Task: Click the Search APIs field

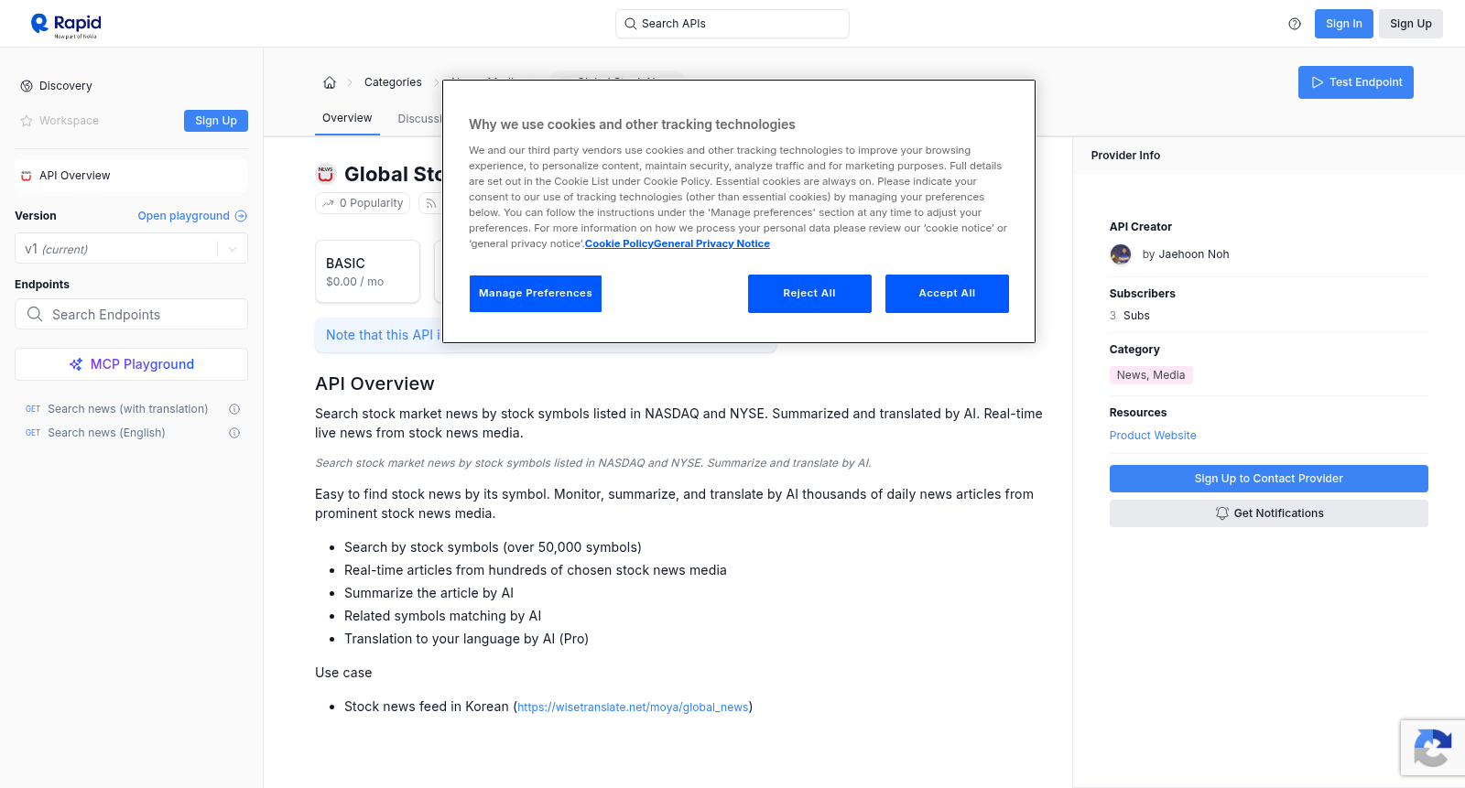Action: tap(732, 24)
